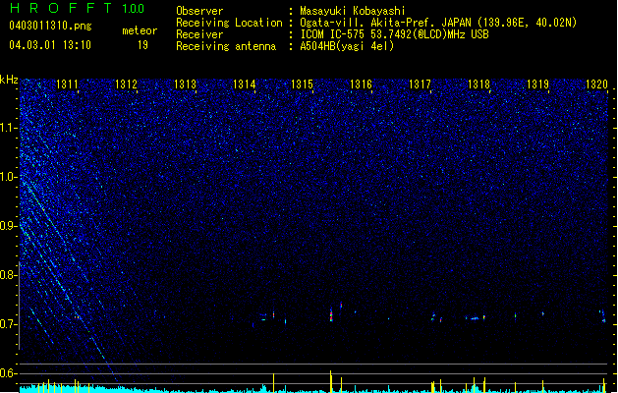Select the A504HB(yagi 4el) antenna text
Viewport: 618px width, 393px height.
point(347,46)
